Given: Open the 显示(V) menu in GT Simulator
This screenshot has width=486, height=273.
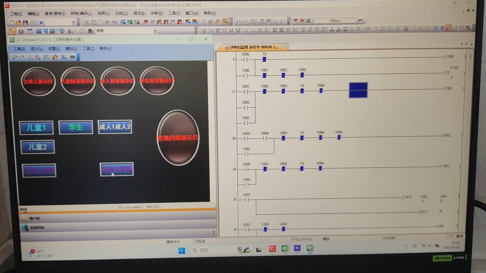Looking at the screenshot, I should [37, 49].
